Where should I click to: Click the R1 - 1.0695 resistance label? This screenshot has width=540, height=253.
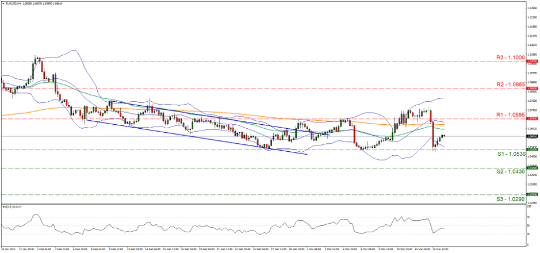point(510,115)
